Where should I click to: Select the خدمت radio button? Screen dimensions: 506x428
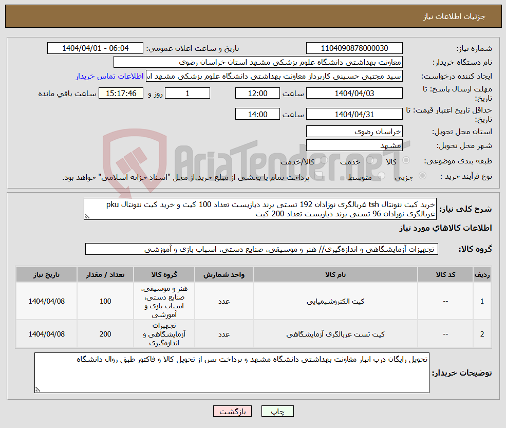(370, 160)
